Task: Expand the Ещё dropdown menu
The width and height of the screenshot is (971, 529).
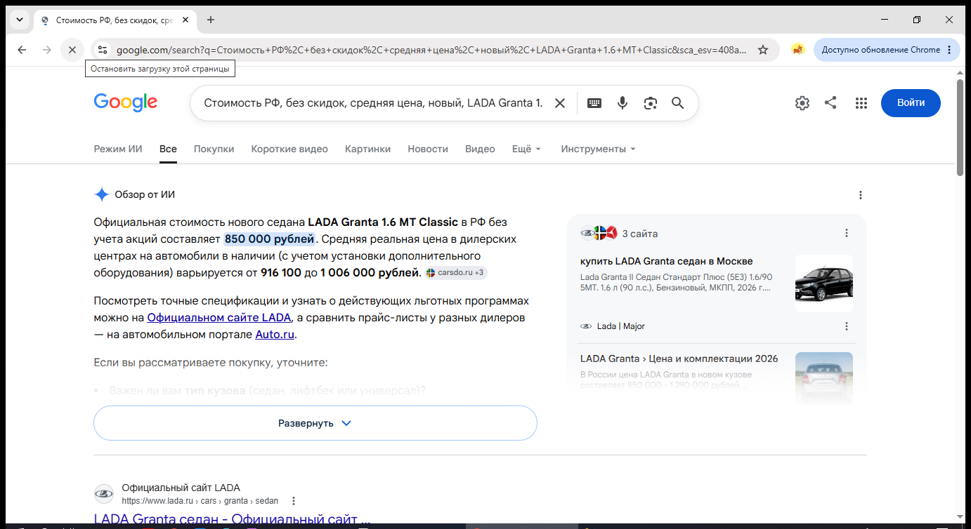Action: coord(526,149)
